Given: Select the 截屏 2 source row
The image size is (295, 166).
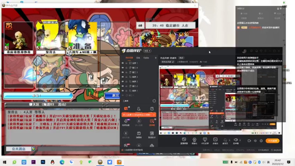Looking at the screenshot, I should click(139, 82).
